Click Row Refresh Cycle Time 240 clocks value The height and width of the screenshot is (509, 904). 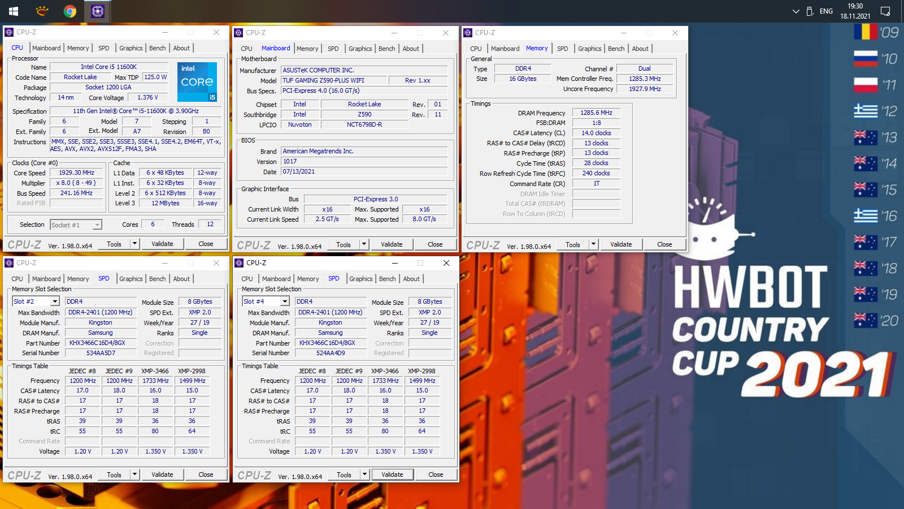(x=596, y=173)
